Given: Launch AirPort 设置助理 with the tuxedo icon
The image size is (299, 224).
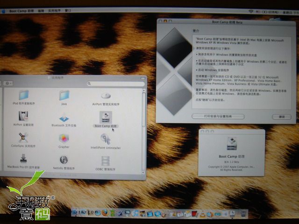Looking at the screenshot, I should pyautogui.click(x=23, y=116).
